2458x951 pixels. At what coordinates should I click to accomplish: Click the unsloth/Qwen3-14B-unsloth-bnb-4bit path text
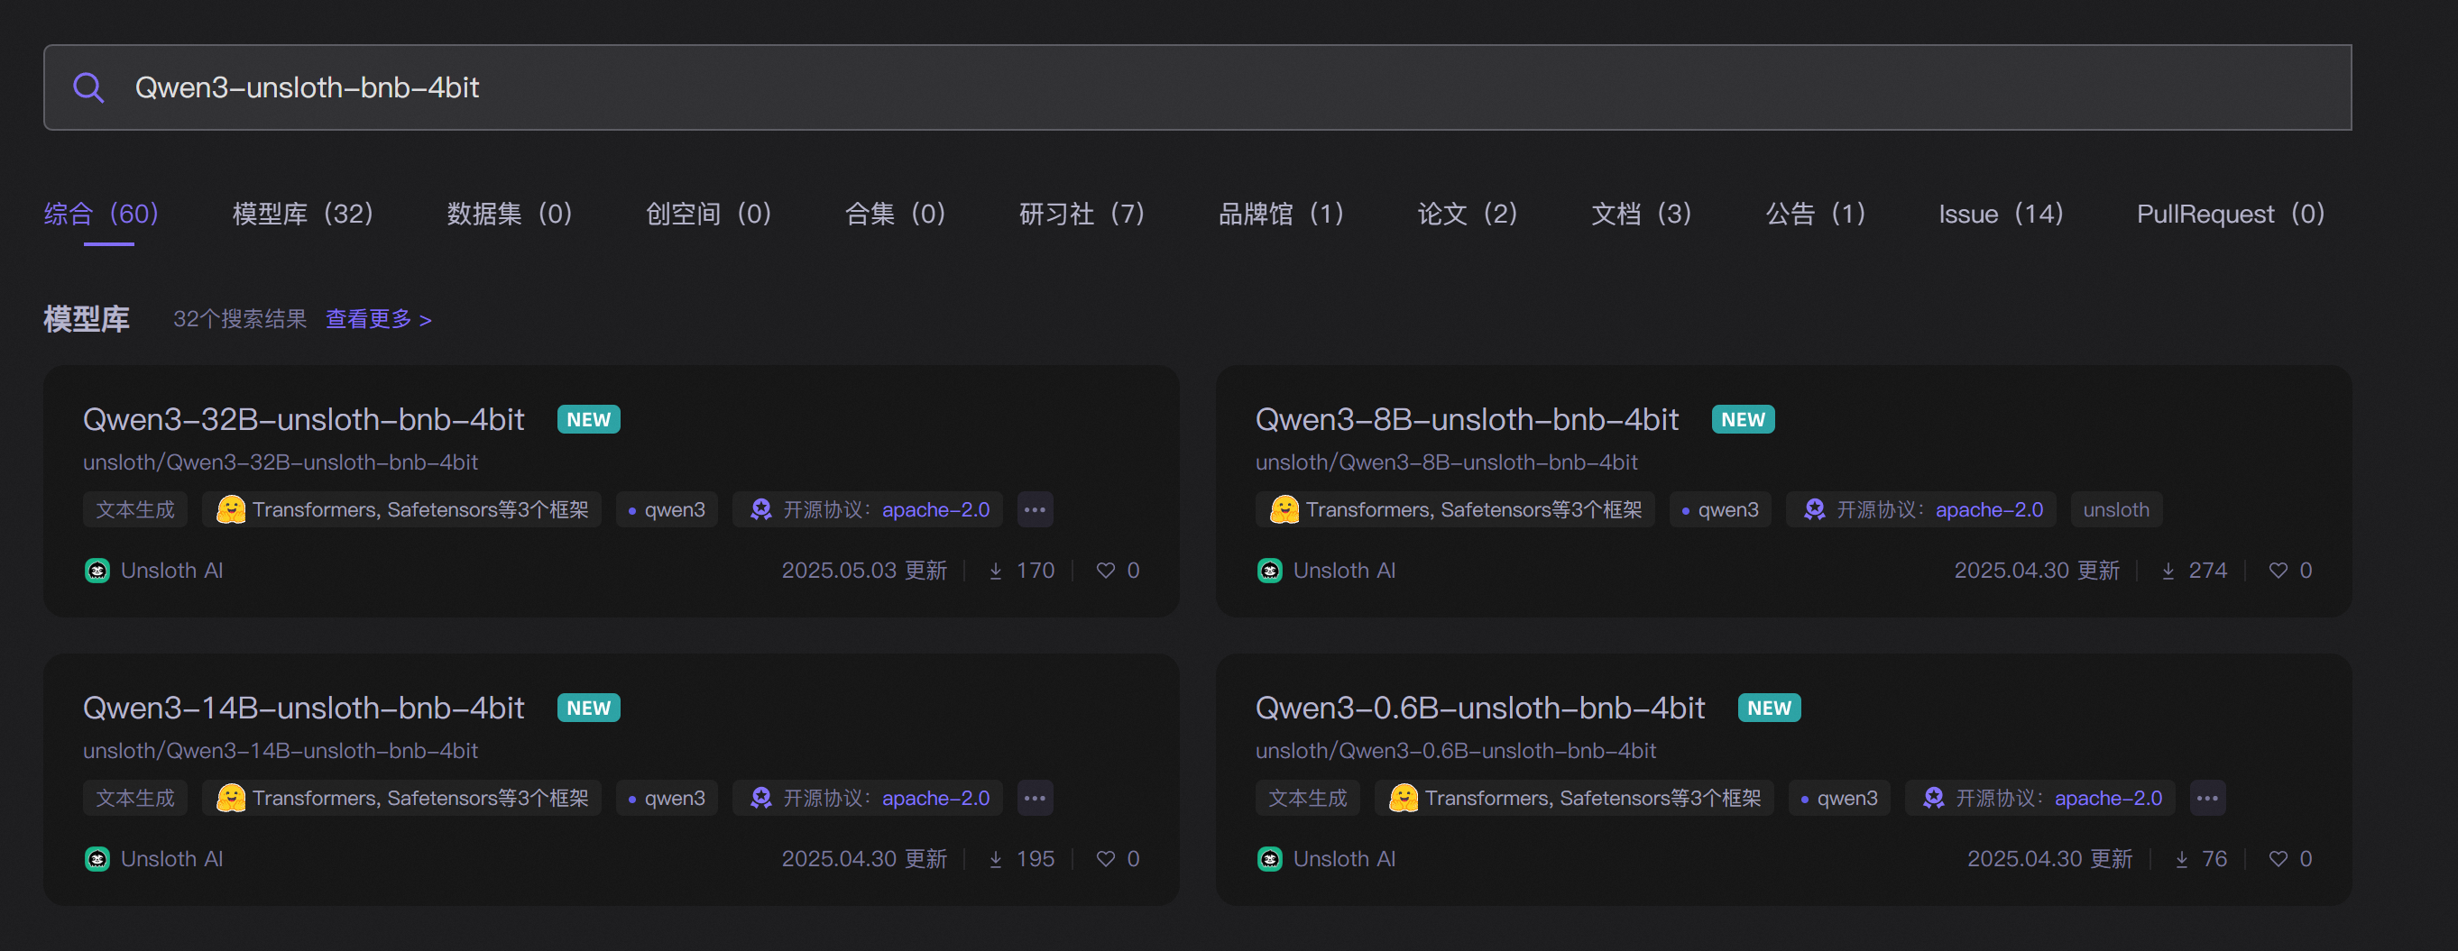pos(281,751)
